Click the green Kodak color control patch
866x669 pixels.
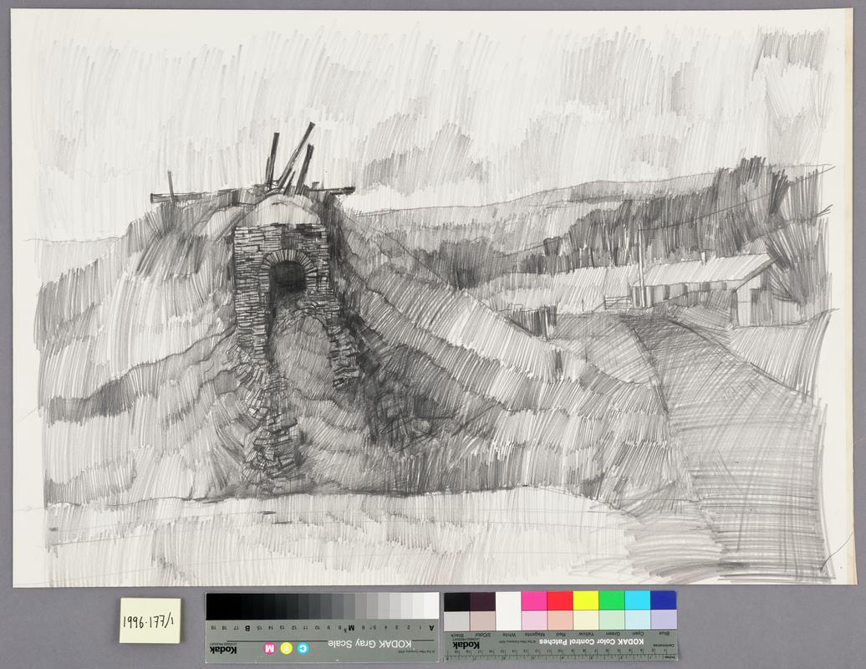(x=611, y=600)
